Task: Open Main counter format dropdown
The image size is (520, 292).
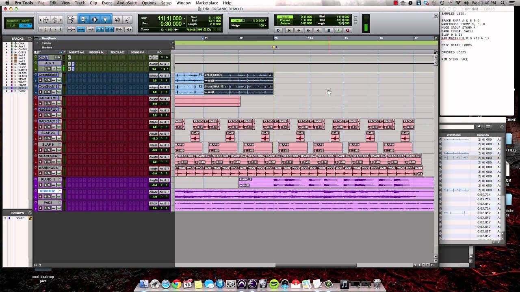Action: click(x=184, y=18)
